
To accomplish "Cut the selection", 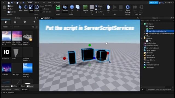I will coord(10,9).
